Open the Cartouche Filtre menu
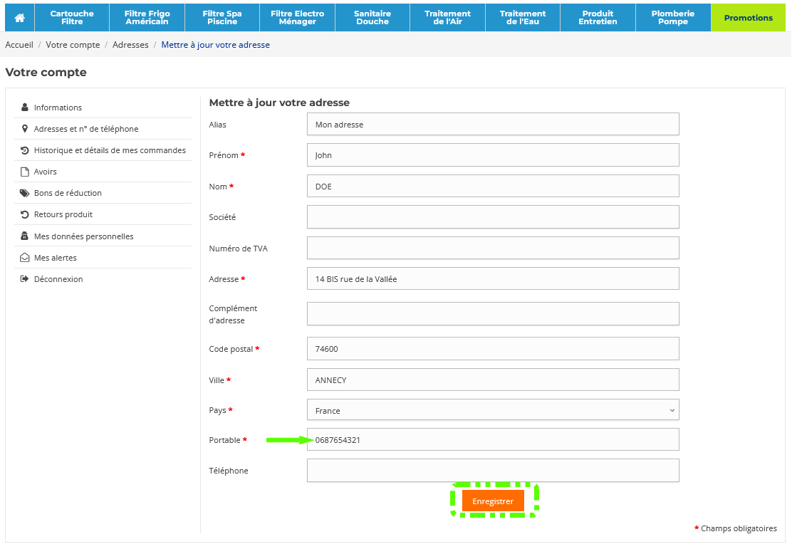 point(72,18)
